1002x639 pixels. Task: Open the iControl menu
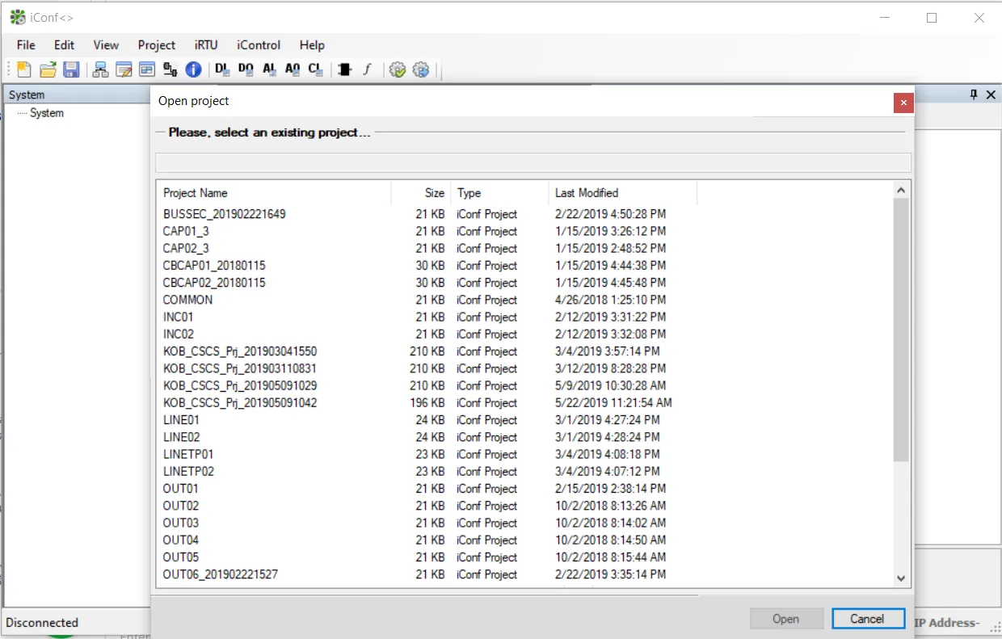[259, 45]
